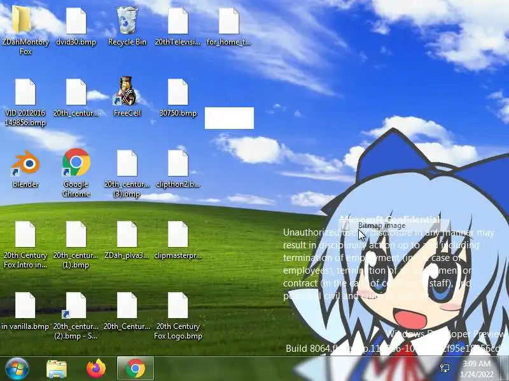Launch Firefox from the taskbar
Viewport: 509px width, 381px height.
(96, 368)
